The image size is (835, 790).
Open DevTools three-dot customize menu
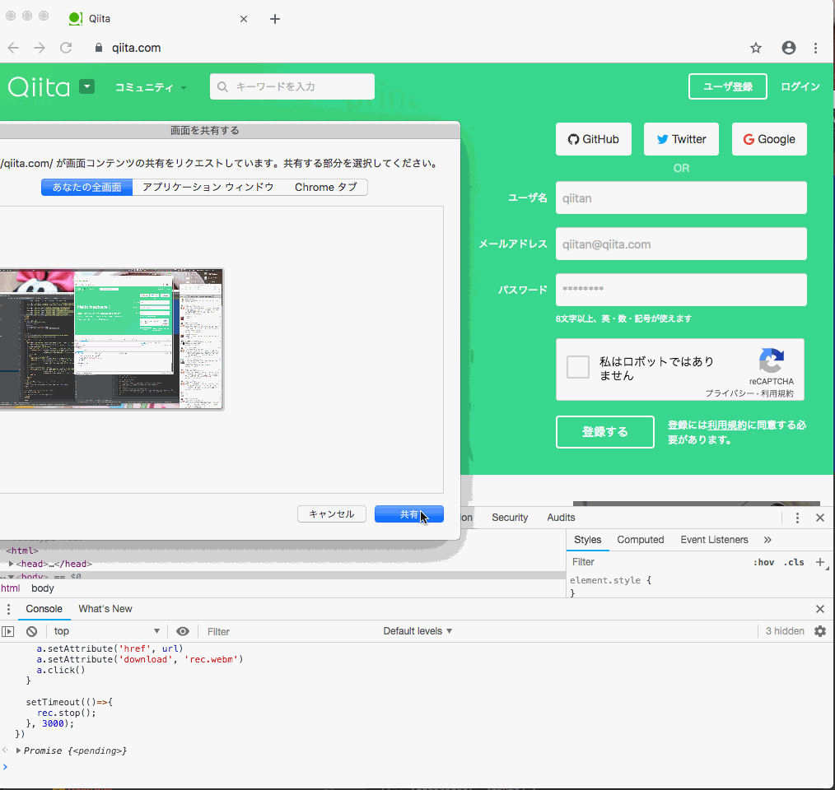797,518
